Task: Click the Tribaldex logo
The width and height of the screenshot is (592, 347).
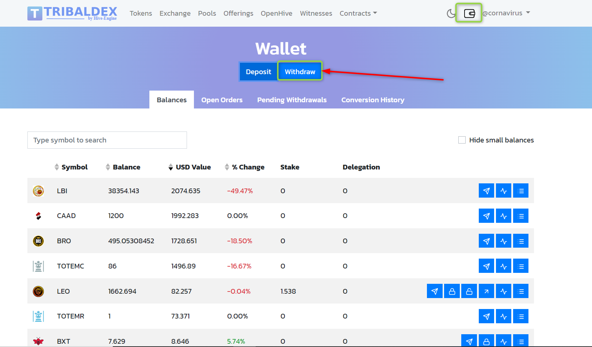Action: click(x=72, y=14)
